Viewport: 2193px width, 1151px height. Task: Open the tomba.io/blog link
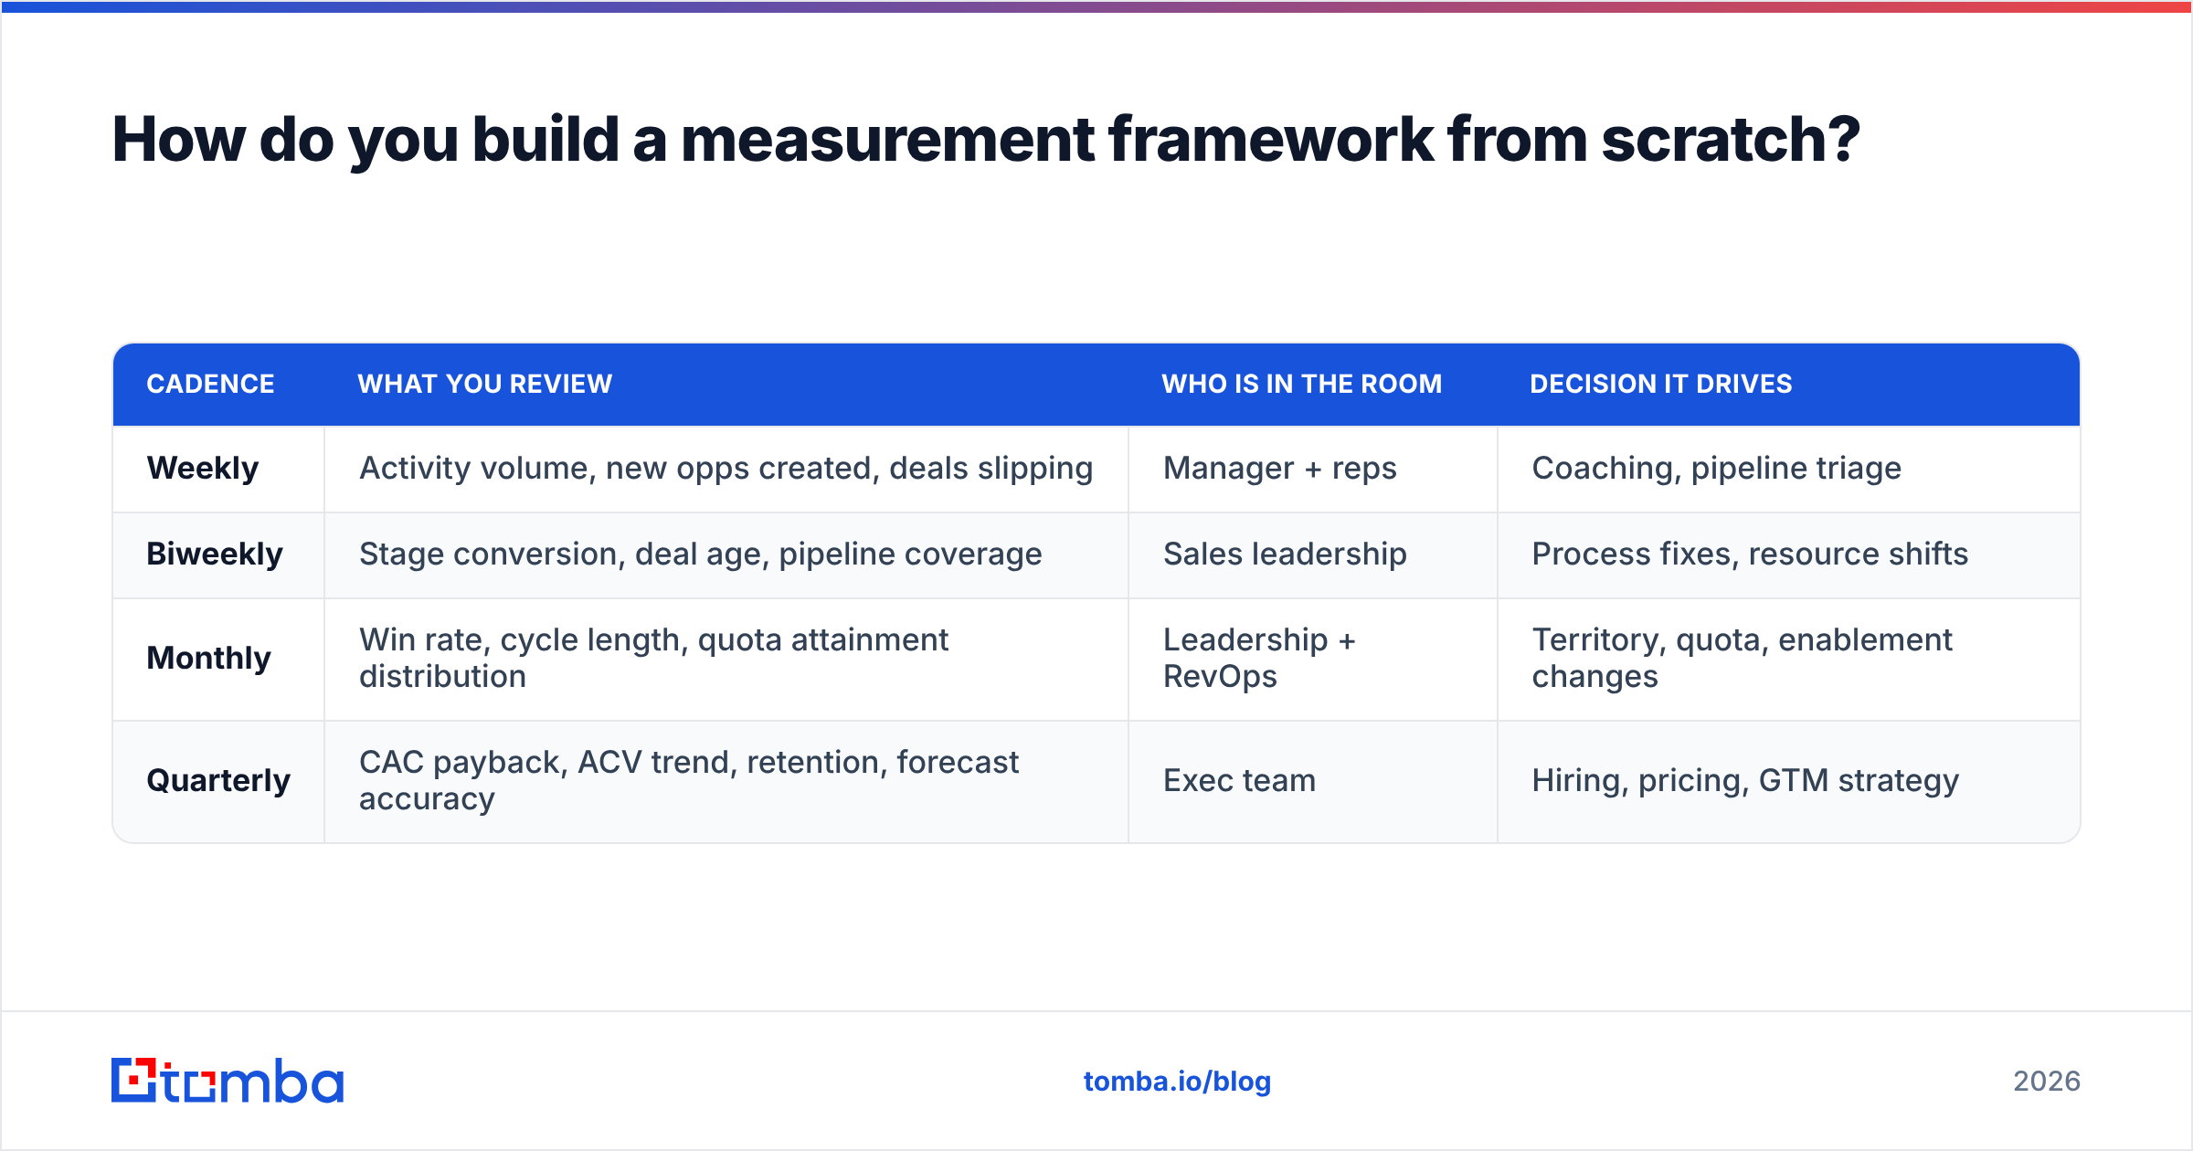tap(1177, 1082)
